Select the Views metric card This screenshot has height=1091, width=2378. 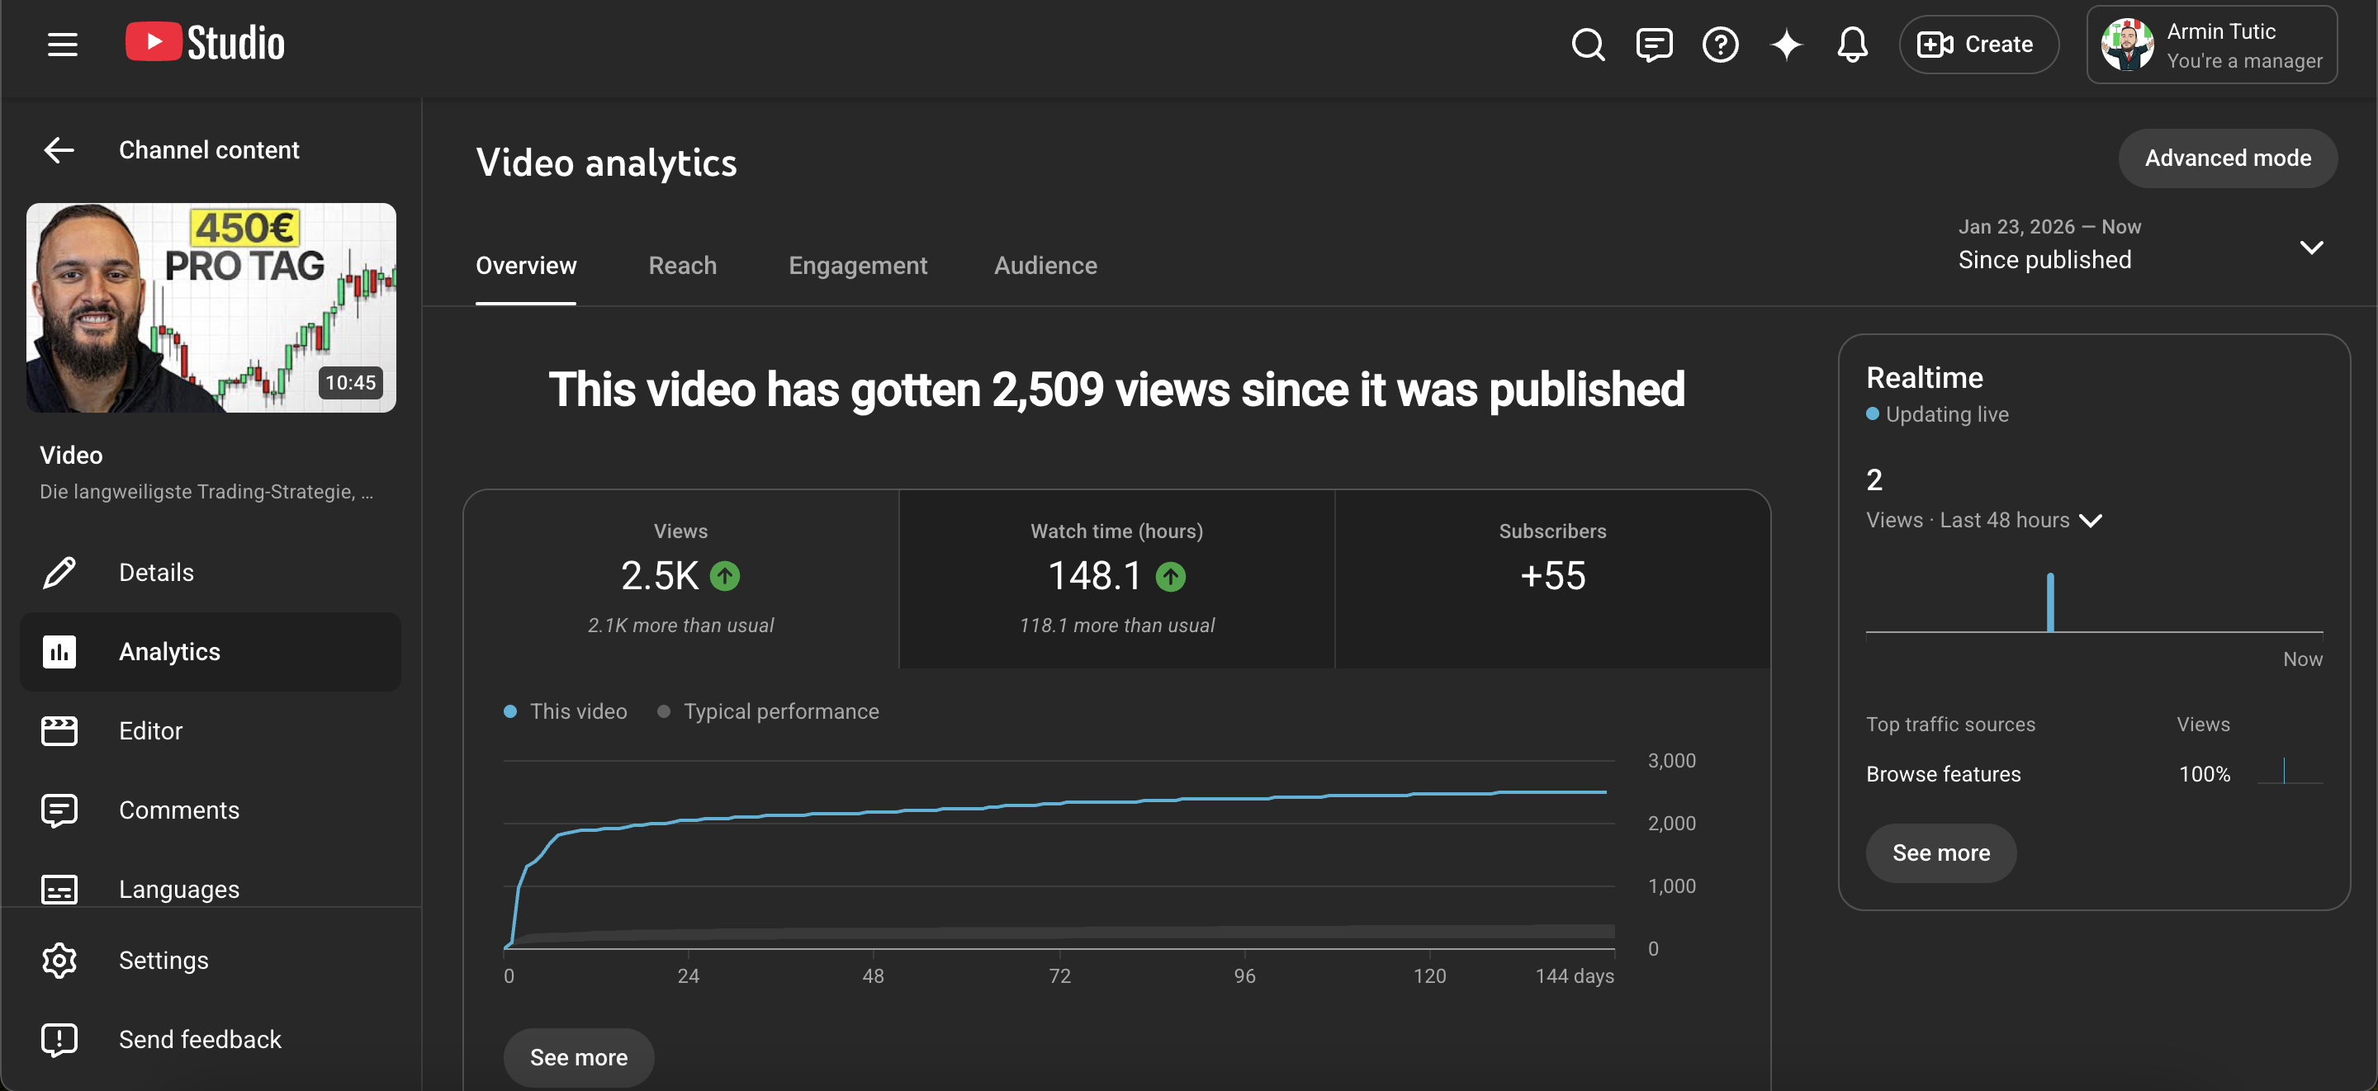coord(681,579)
